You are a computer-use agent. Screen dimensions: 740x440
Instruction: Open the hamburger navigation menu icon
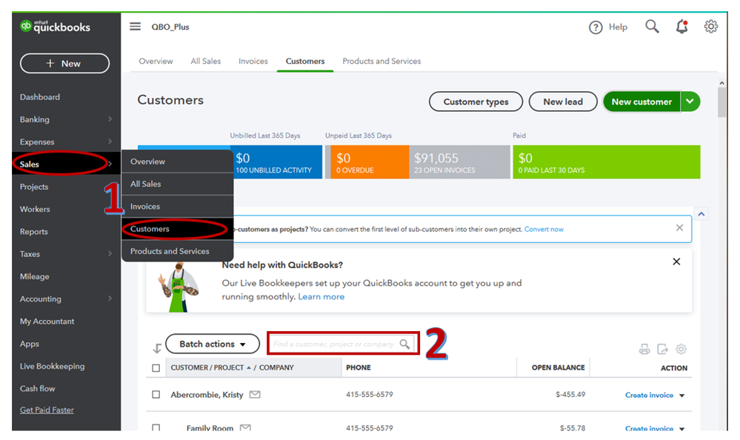click(135, 27)
